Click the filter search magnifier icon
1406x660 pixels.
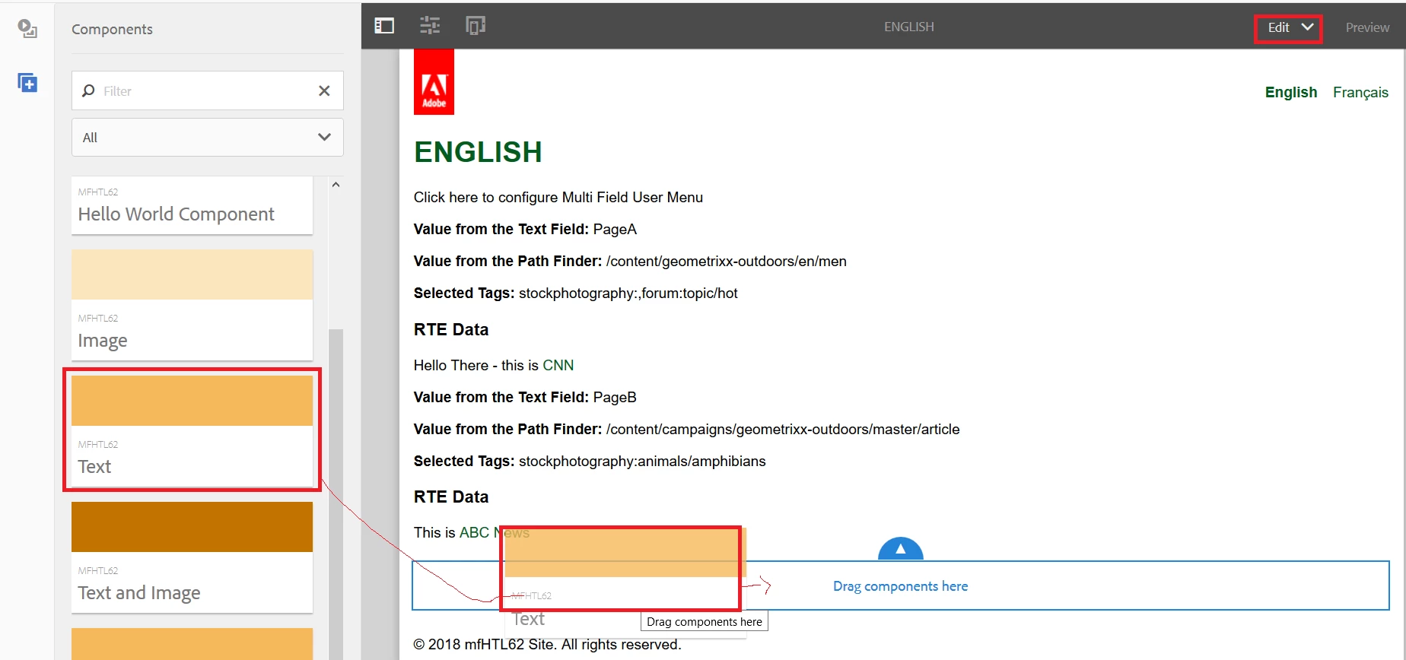tap(88, 90)
